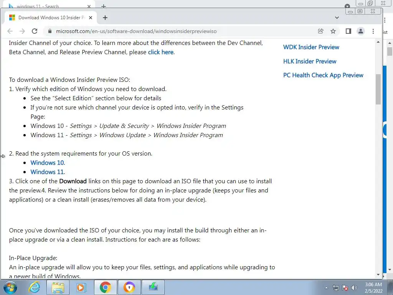393x295 pixels.
Task: Click 'In-Place Upgrade:' heading text
Action: [33, 258]
